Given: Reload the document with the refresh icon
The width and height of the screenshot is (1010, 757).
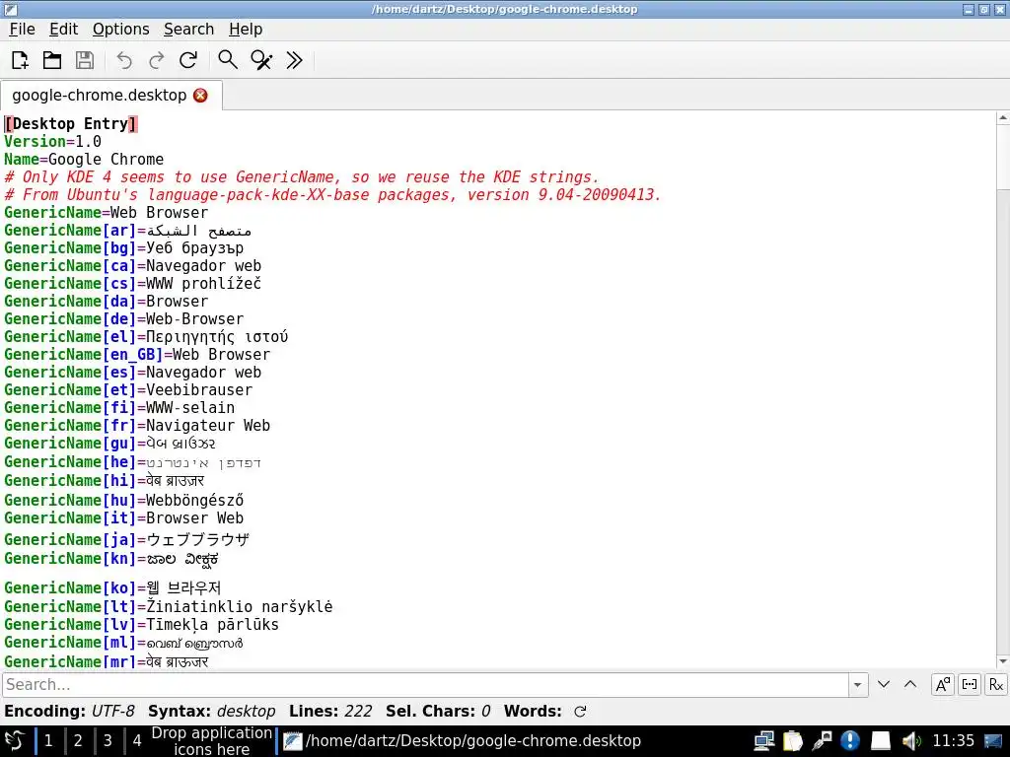Looking at the screenshot, I should pyautogui.click(x=188, y=60).
